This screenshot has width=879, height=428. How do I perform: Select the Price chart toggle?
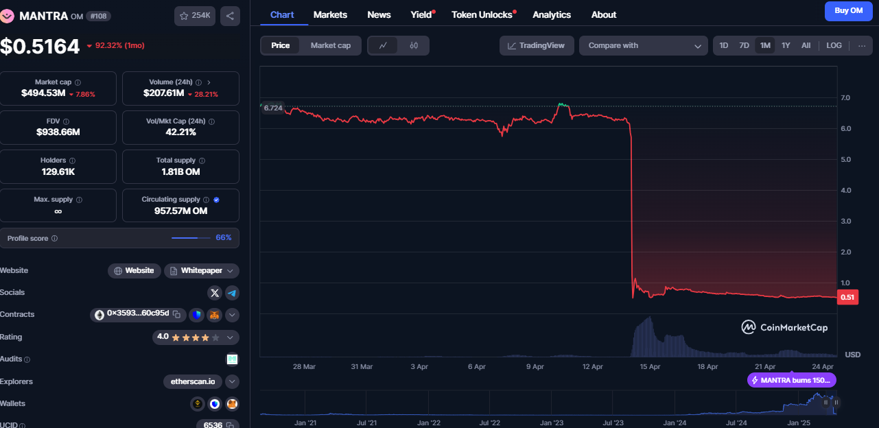281,45
